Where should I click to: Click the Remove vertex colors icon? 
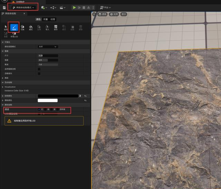[x=80, y=27]
